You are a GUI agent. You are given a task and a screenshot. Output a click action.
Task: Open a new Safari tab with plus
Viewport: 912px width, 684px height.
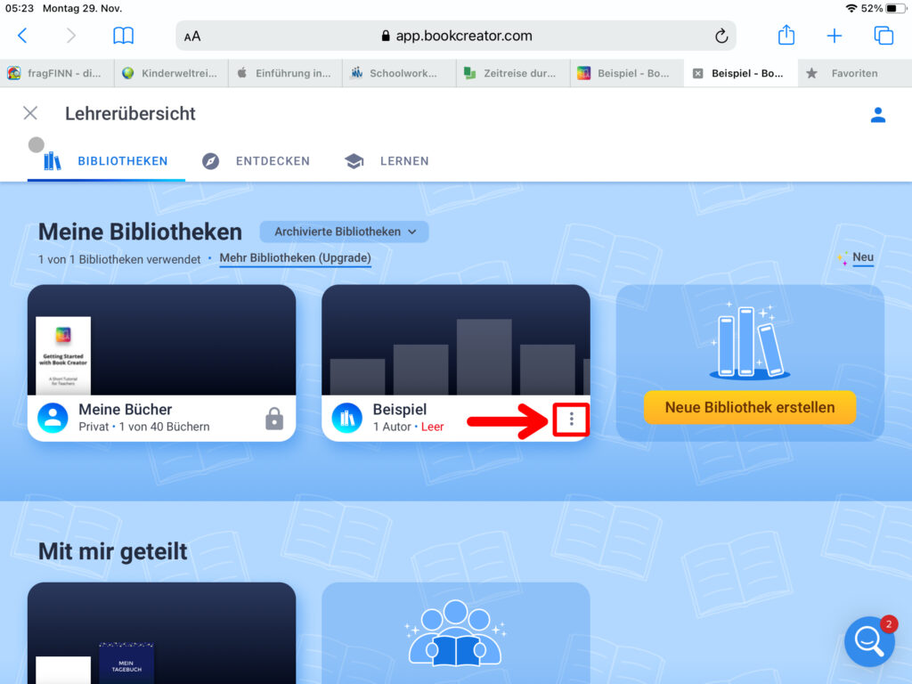[x=834, y=36]
